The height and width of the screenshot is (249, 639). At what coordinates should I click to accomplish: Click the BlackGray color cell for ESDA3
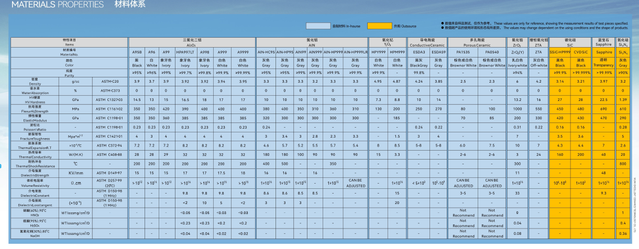click(x=419, y=62)
